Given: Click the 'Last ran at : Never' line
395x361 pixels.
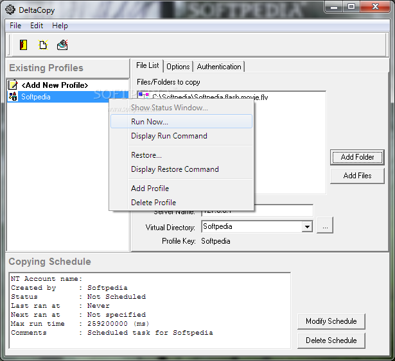Looking at the screenshot, I should coord(60,306).
